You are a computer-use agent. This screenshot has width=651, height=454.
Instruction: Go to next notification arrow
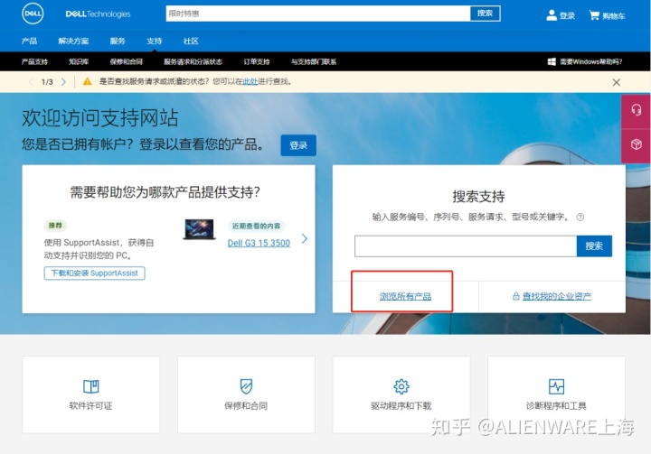click(x=63, y=81)
